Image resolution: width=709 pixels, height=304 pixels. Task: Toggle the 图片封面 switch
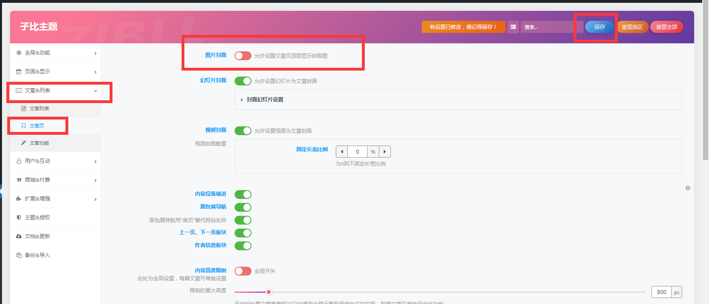243,56
